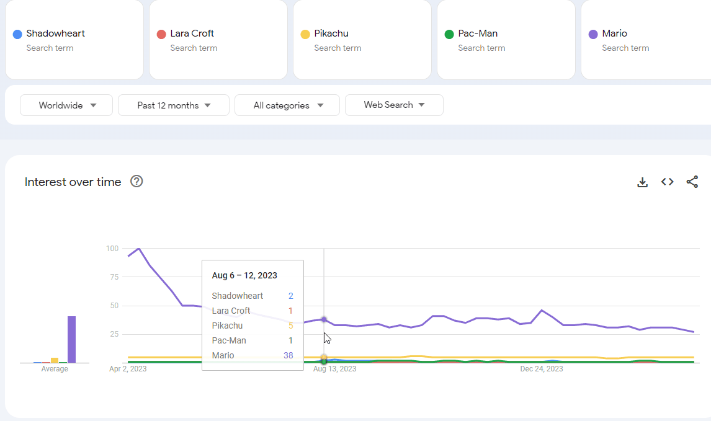Share the interest over time chart
This screenshot has width=711, height=421.
692,182
